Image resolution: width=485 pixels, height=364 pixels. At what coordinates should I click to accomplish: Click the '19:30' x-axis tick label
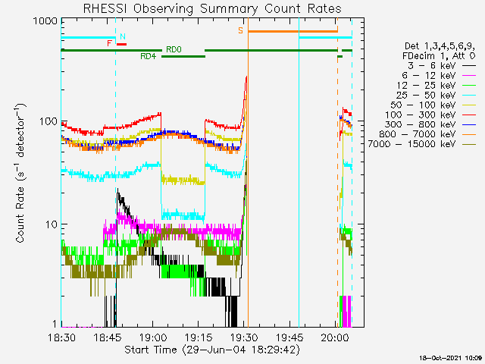pos(244,337)
